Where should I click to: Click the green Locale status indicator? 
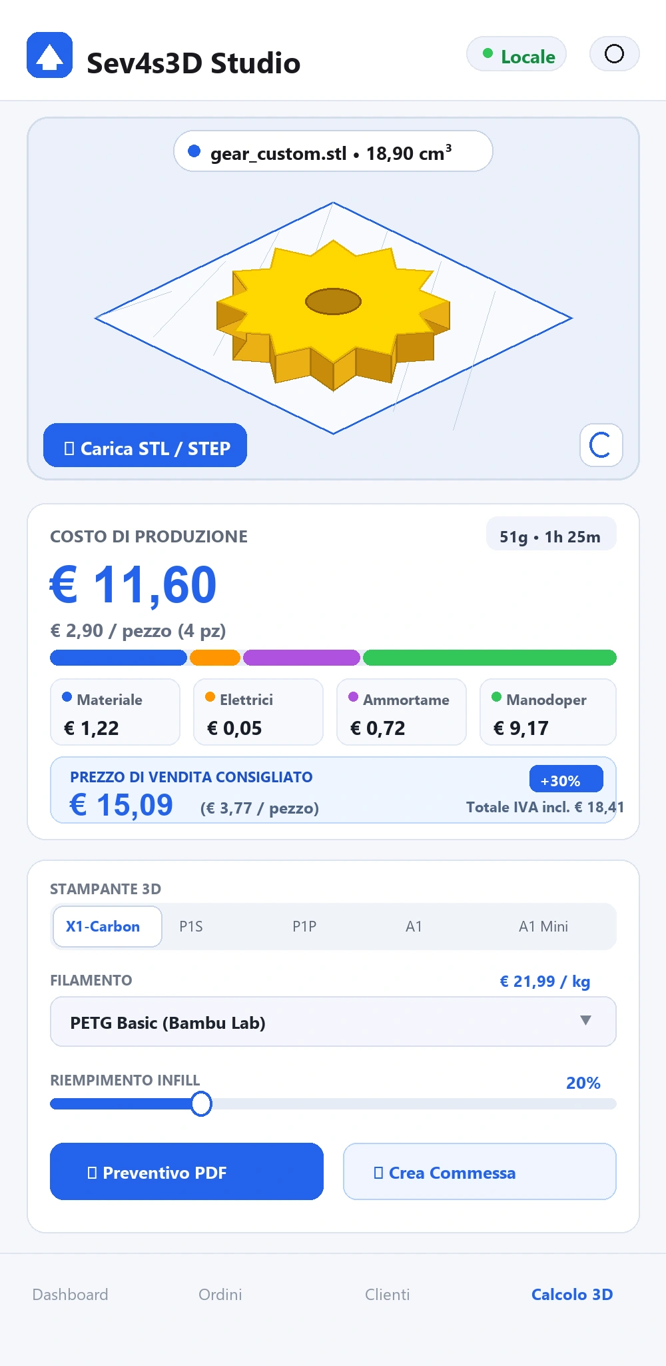tap(516, 54)
